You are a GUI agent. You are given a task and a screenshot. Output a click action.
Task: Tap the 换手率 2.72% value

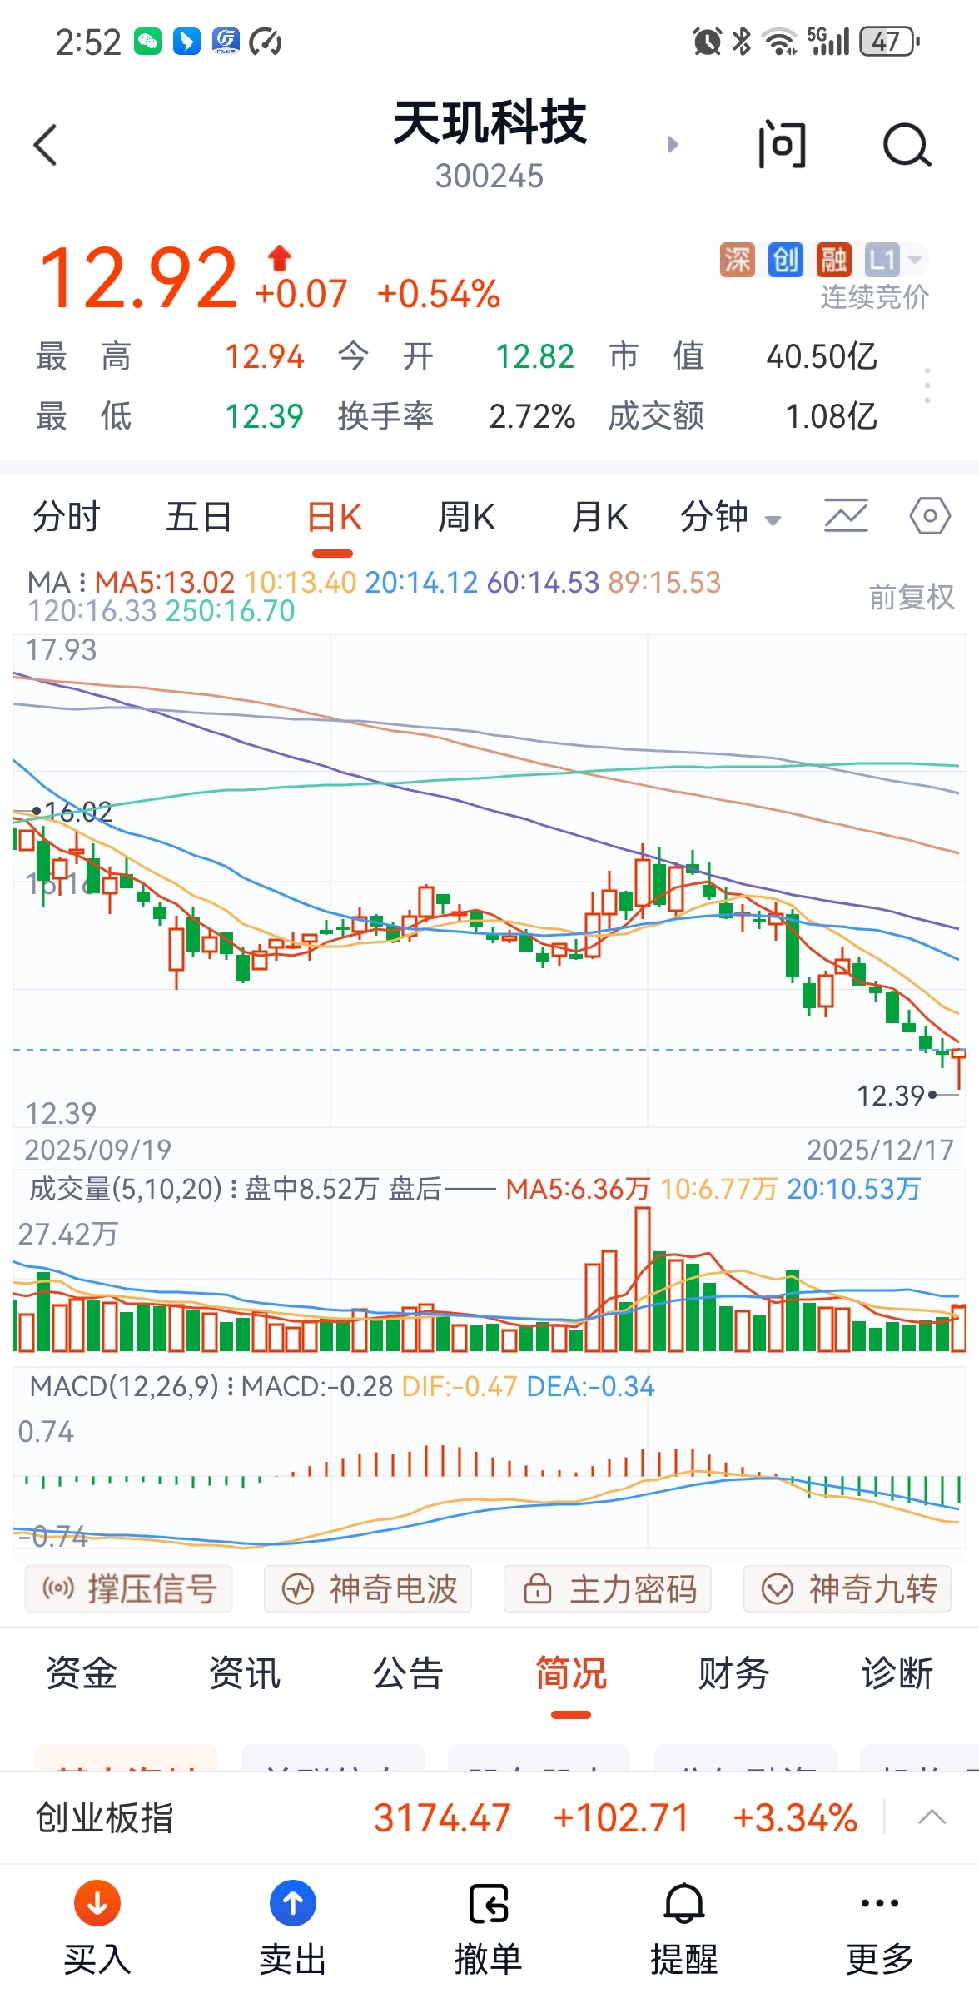532,416
